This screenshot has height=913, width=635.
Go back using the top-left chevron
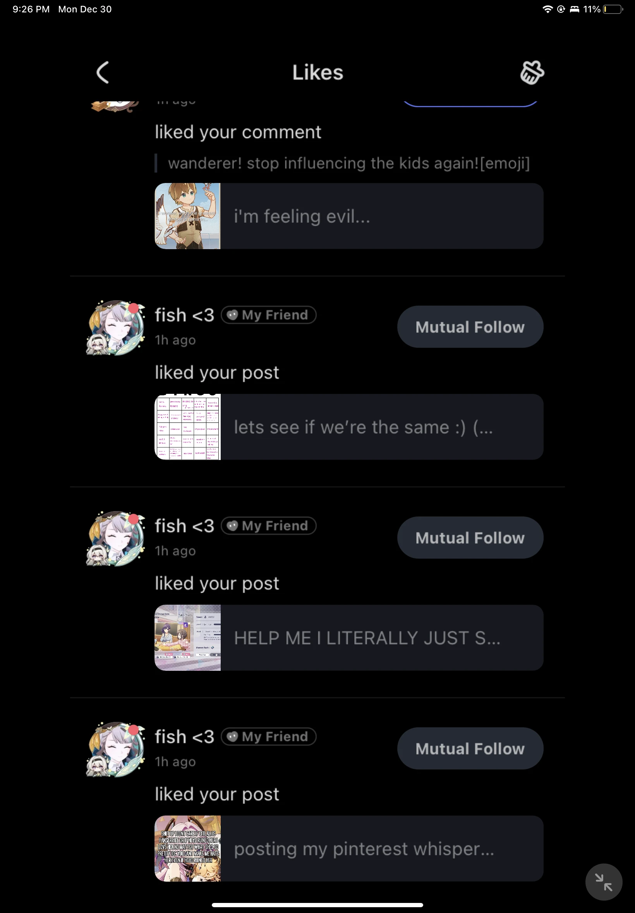coord(103,72)
